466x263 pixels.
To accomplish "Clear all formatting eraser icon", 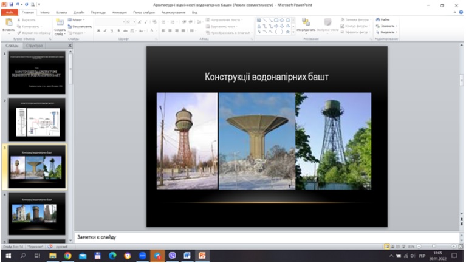I will [154, 22].
